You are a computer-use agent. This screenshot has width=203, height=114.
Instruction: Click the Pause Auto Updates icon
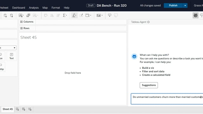11,16
